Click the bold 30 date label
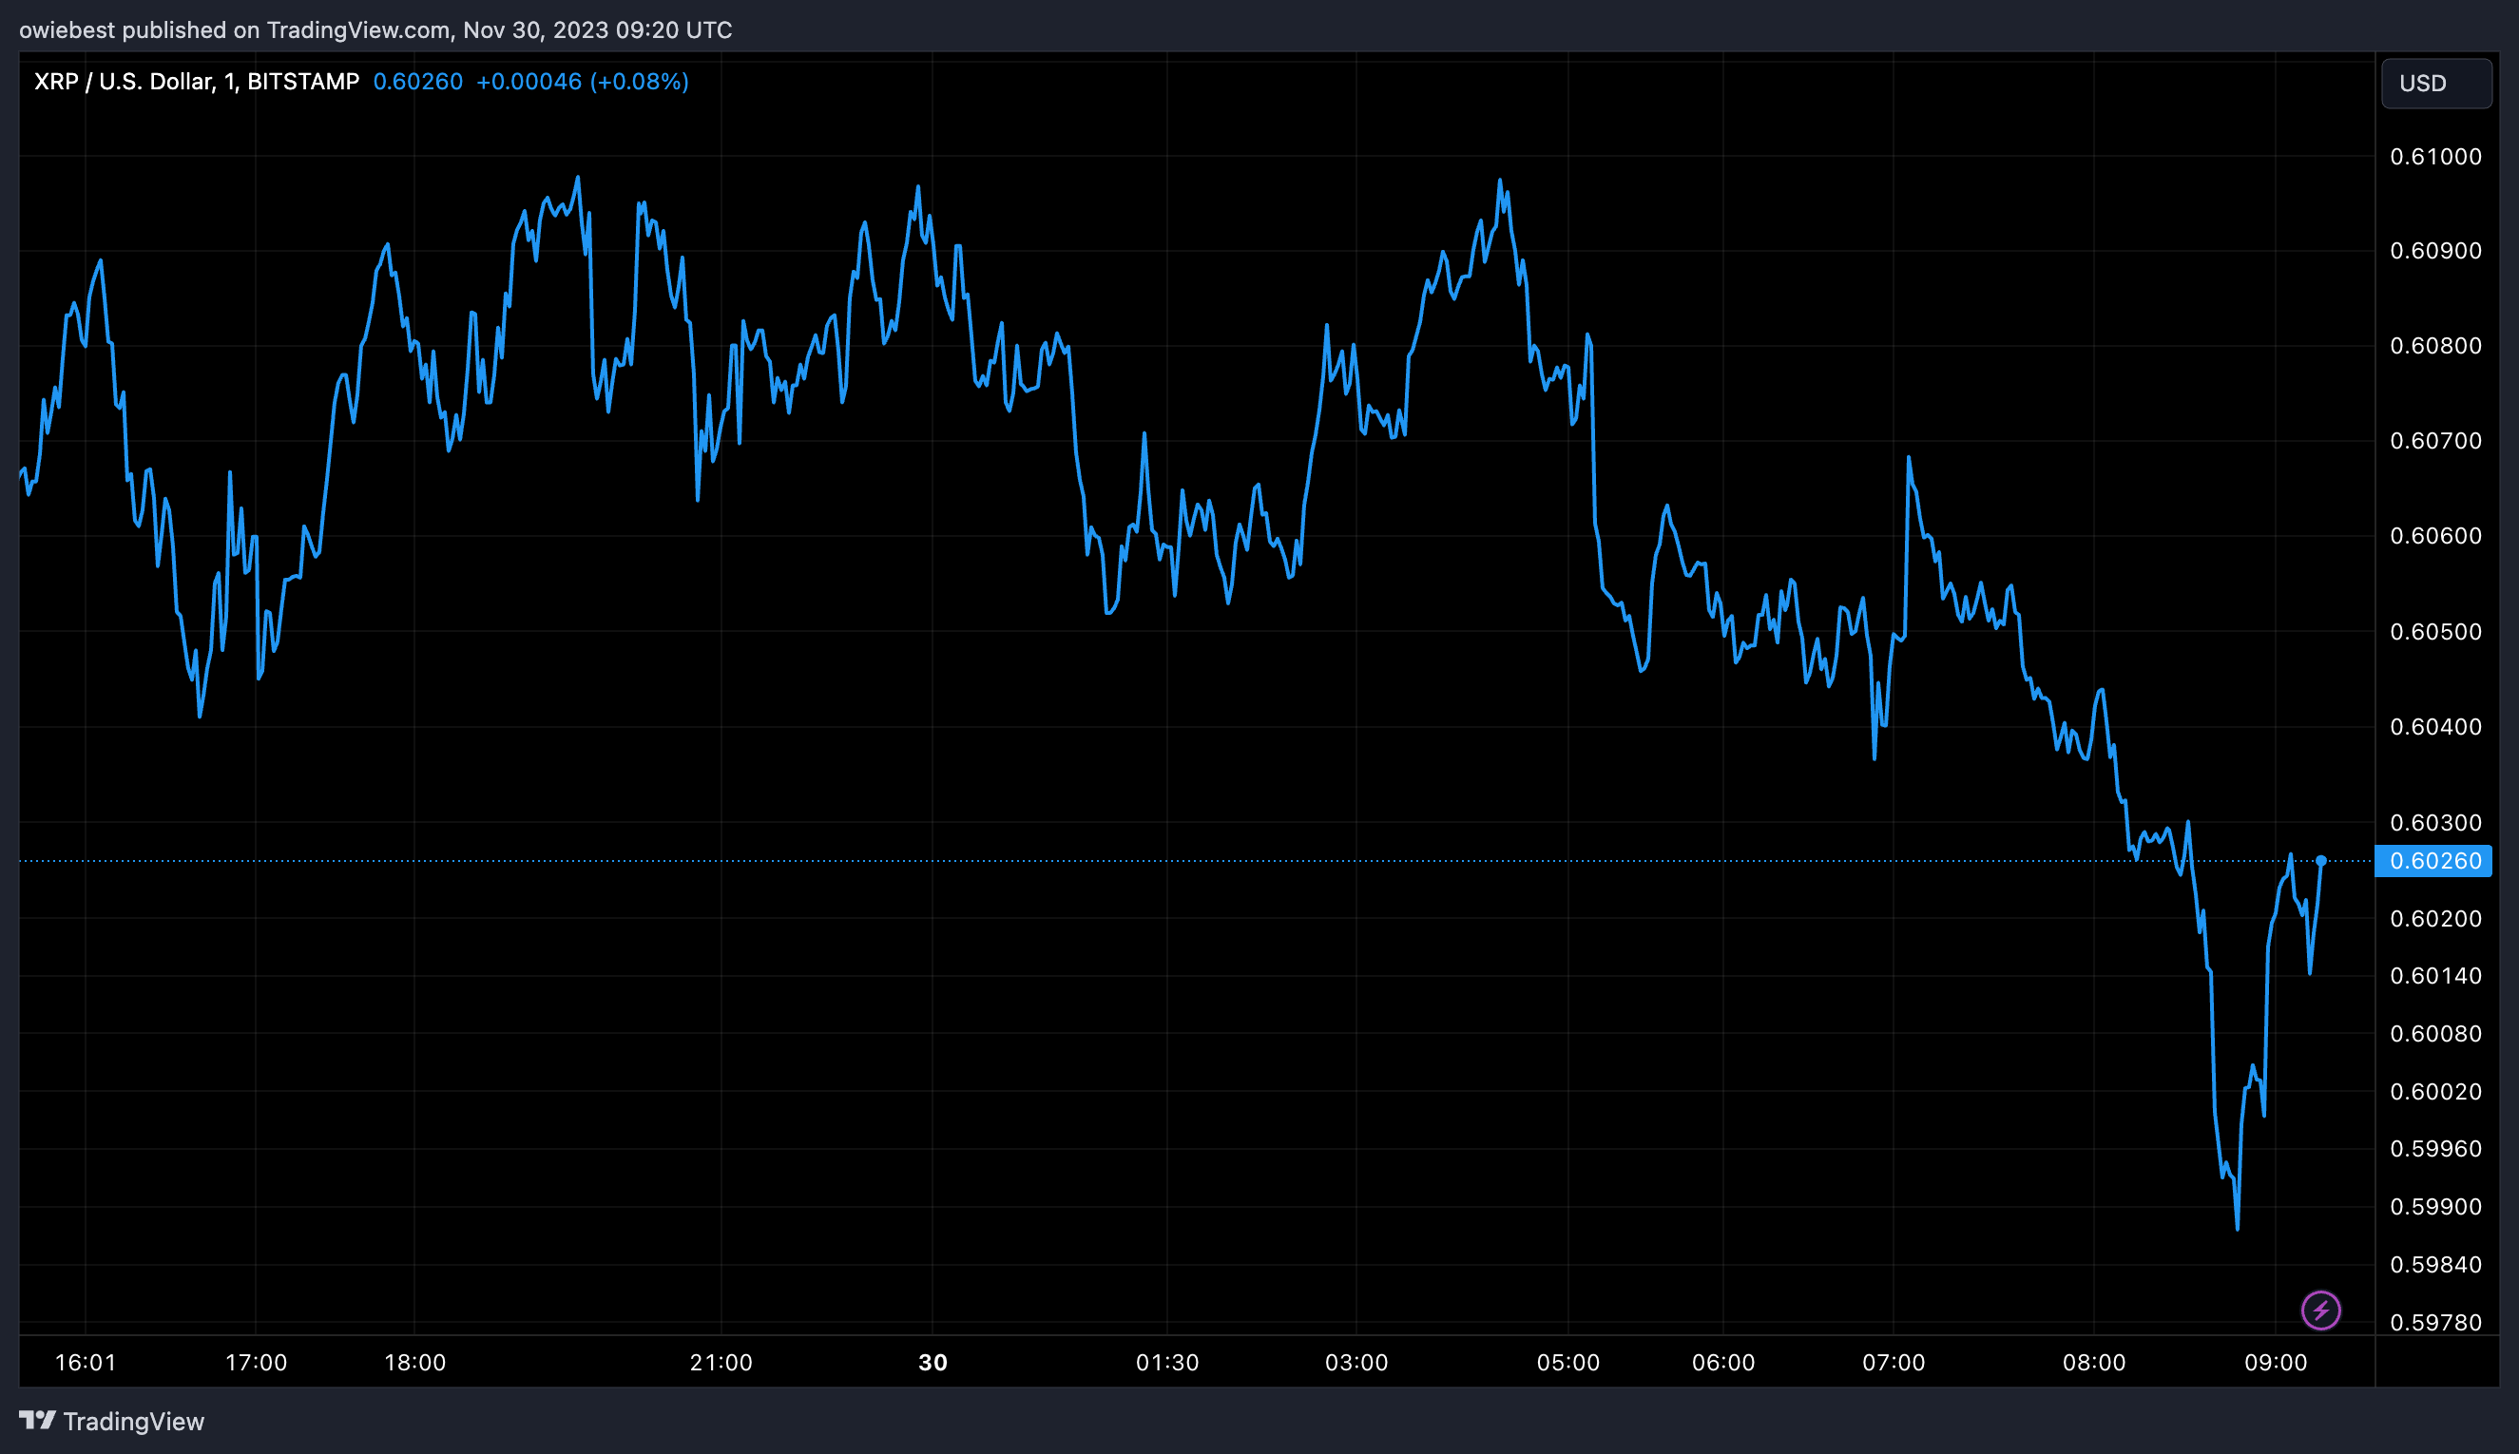The width and height of the screenshot is (2519, 1454). pos(932,1362)
